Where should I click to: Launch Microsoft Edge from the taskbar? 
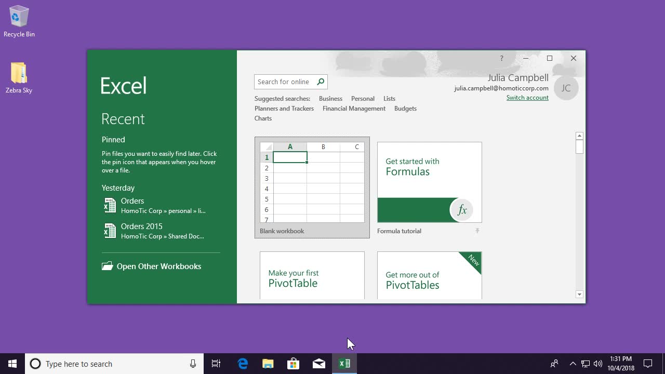(x=242, y=363)
